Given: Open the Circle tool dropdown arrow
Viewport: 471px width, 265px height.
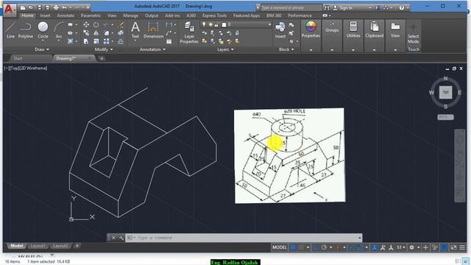Looking at the screenshot, I should click(43, 40).
